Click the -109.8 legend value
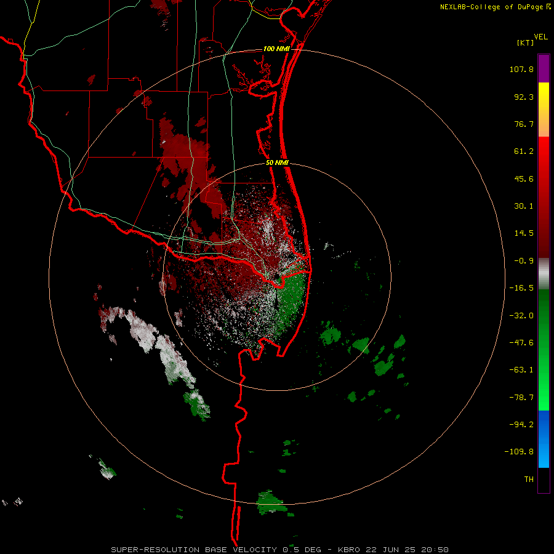 coord(519,452)
